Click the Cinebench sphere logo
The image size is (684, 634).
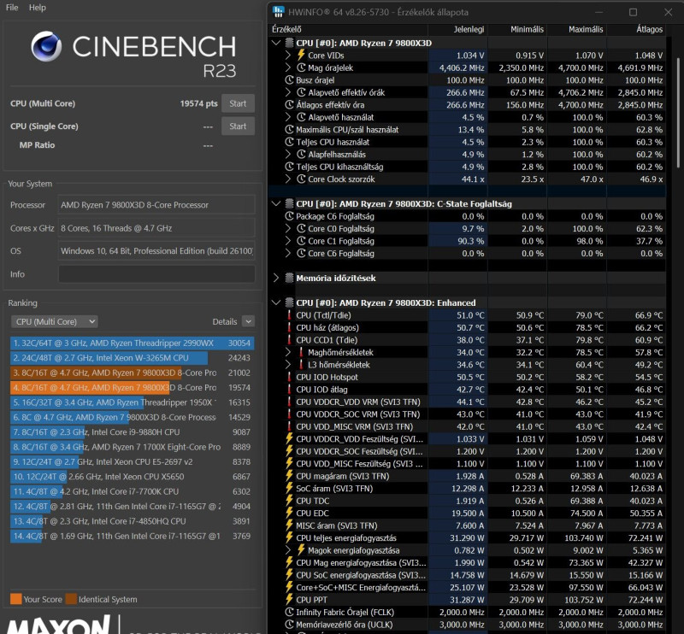(46, 46)
